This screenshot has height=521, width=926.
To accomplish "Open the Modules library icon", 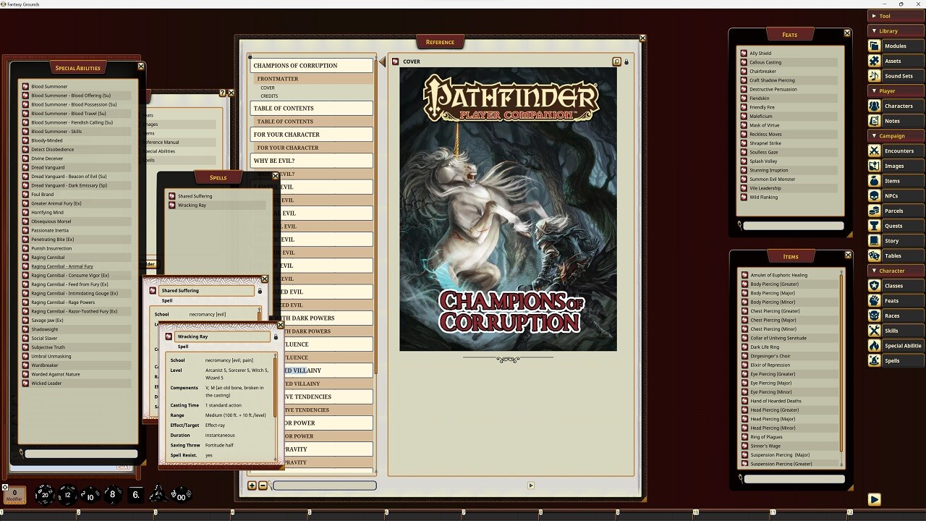I will (x=875, y=46).
